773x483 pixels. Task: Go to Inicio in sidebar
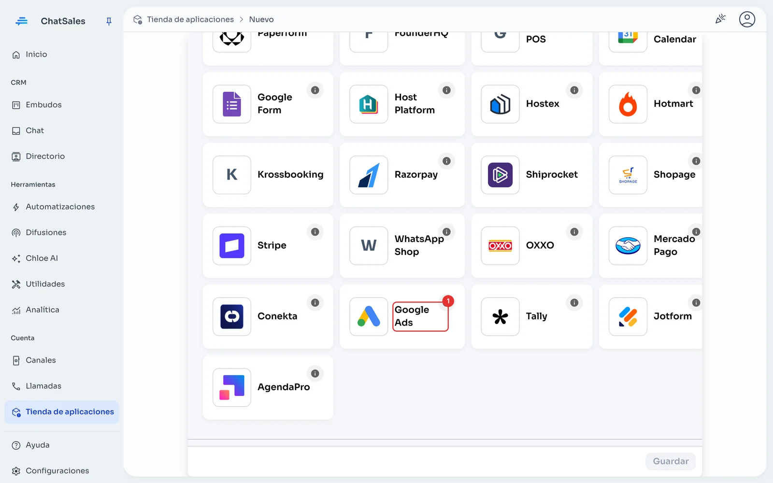tap(61, 55)
